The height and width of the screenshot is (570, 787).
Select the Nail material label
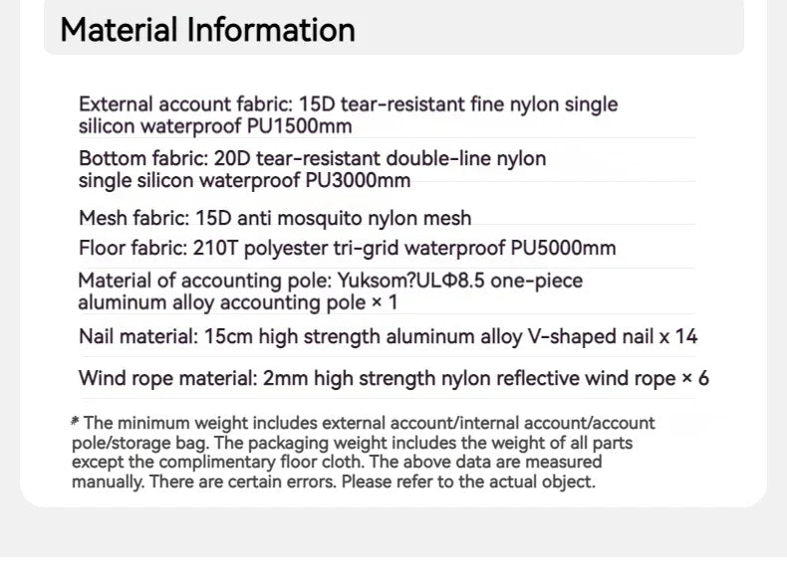[x=137, y=336]
